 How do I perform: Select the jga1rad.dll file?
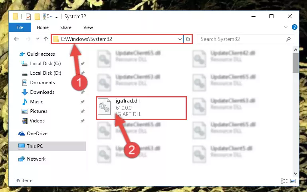pyautogui.click(x=141, y=108)
